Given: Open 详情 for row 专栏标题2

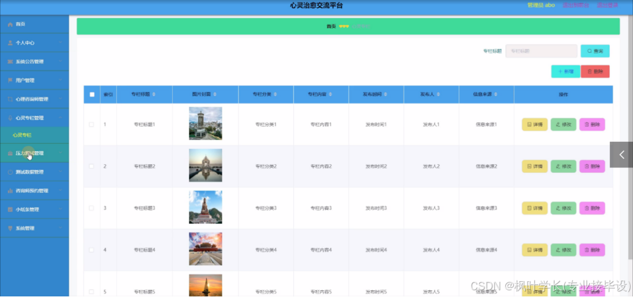Looking at the screenshot, I should (534, 166).
